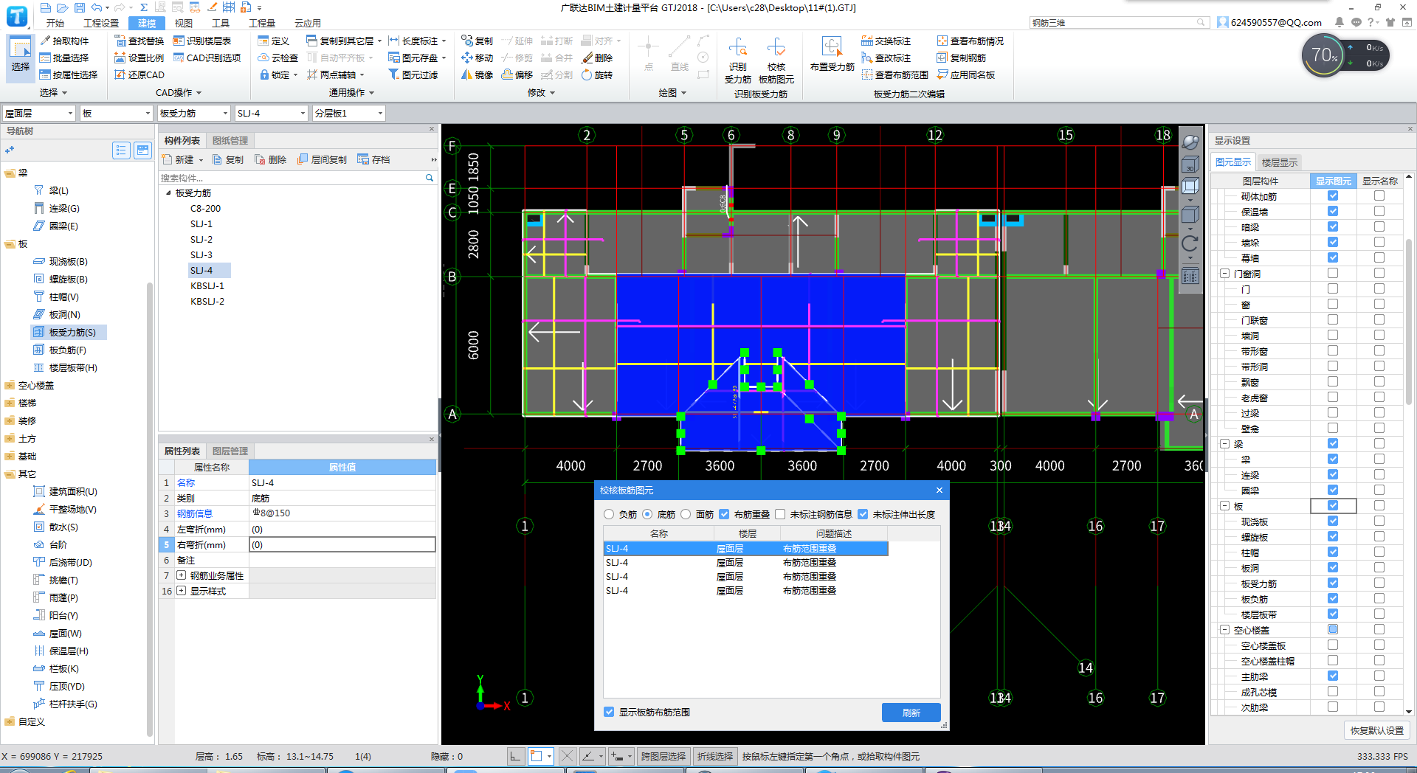1417x773 pixels.
Task: Collapse the 板受力筋 tree node in component list
Action: (168, 193)
